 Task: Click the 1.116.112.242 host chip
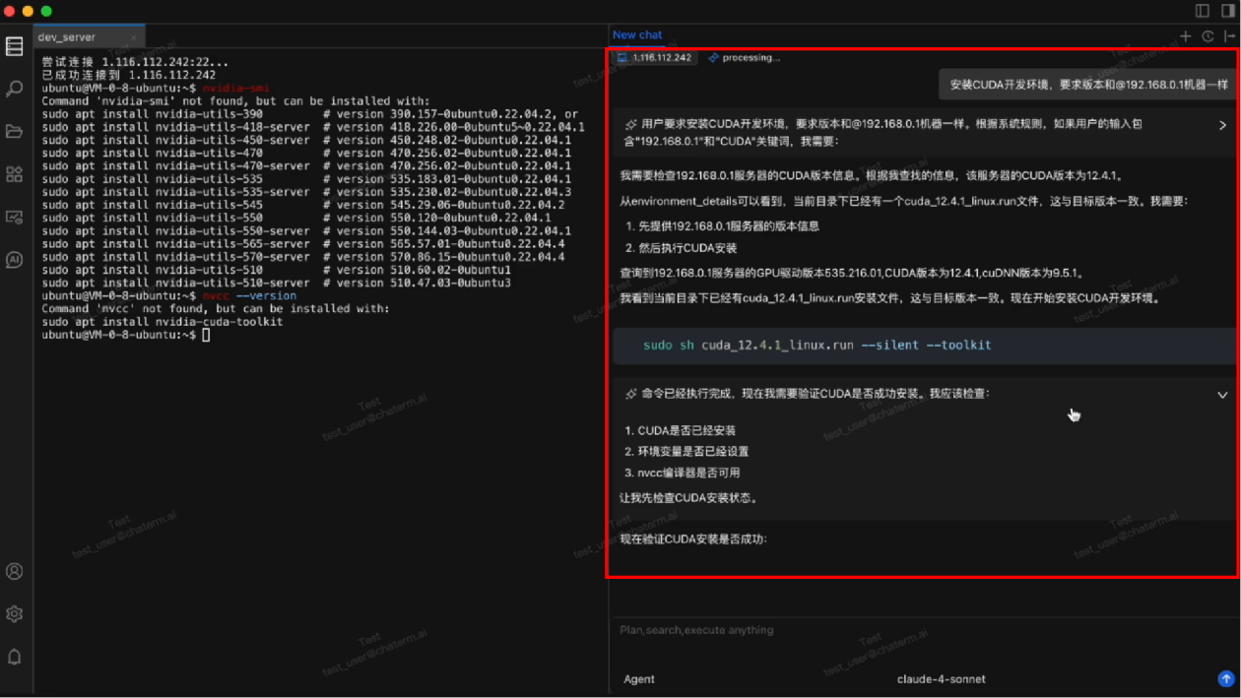click(x=655, y=58)
